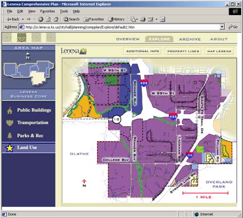
Task: Click the first circular target icon
Action: [7, 37]
